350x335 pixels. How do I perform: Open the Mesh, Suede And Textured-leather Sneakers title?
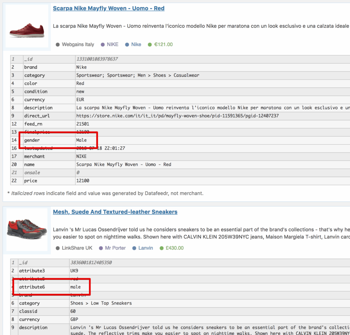(115, 212)
